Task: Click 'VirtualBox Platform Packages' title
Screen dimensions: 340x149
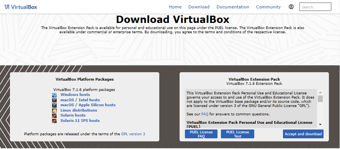Action: coord(85,79)
